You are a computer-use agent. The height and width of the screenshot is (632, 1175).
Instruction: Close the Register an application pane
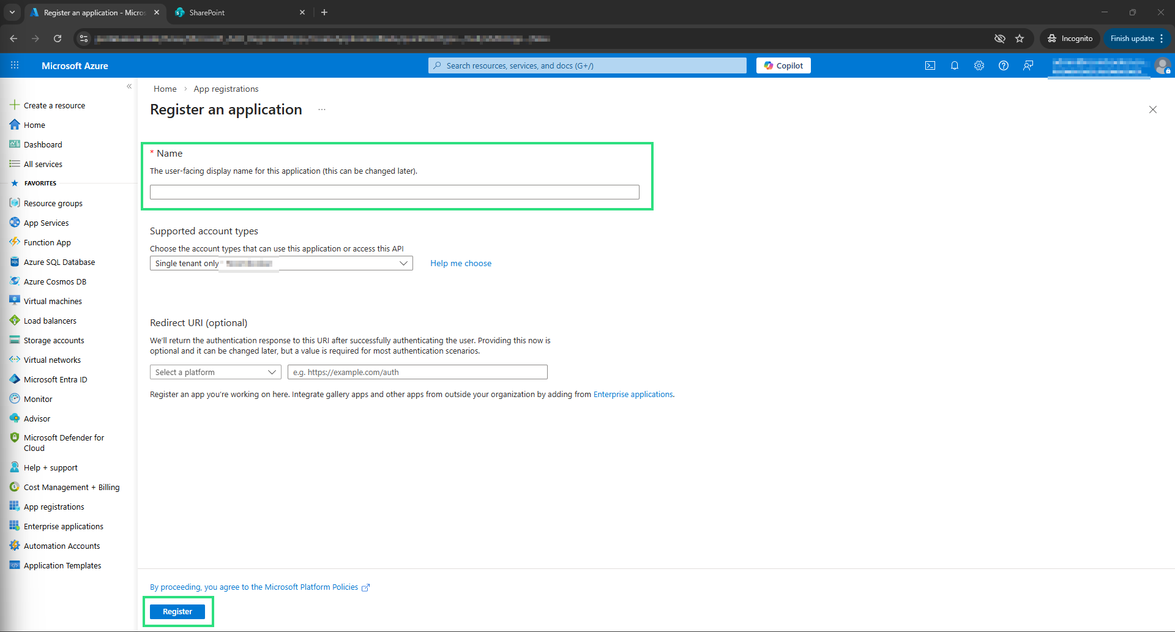click(x=1152, y=110)
